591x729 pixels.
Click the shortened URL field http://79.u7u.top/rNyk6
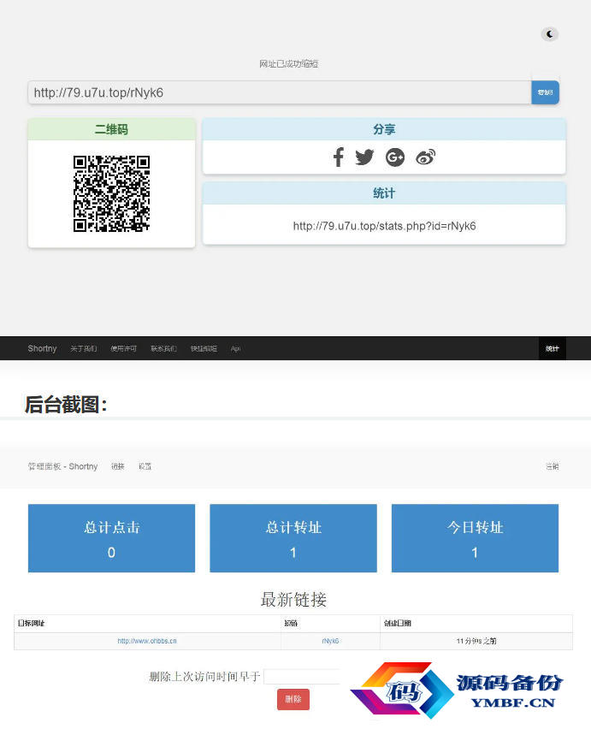pos(280,92)
